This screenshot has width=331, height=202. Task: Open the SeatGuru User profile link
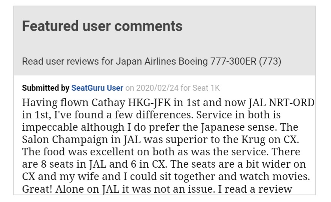[97, 88]
